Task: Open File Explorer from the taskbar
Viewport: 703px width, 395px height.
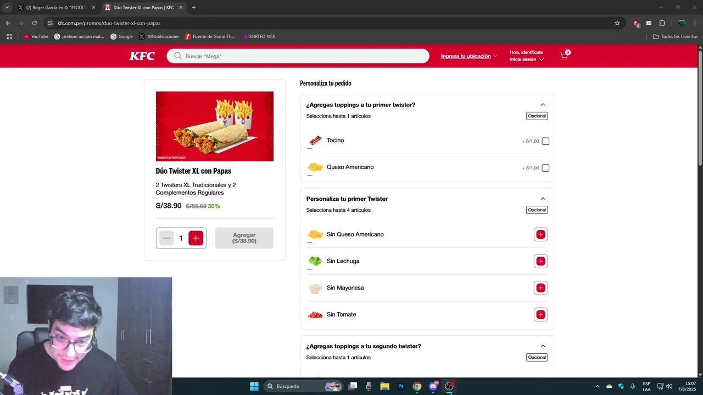Action: click(384, 386)
